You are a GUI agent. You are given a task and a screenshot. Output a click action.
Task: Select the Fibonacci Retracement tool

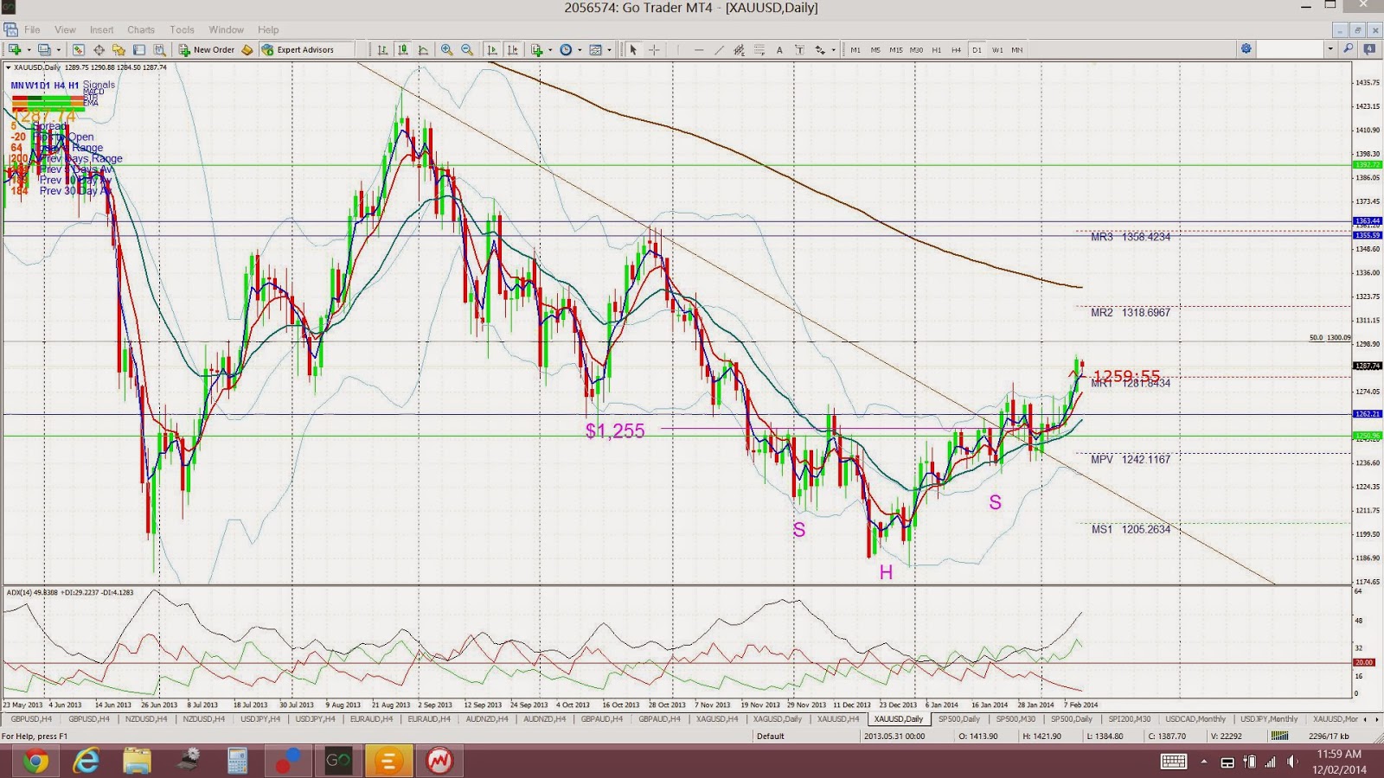point(759,50)
